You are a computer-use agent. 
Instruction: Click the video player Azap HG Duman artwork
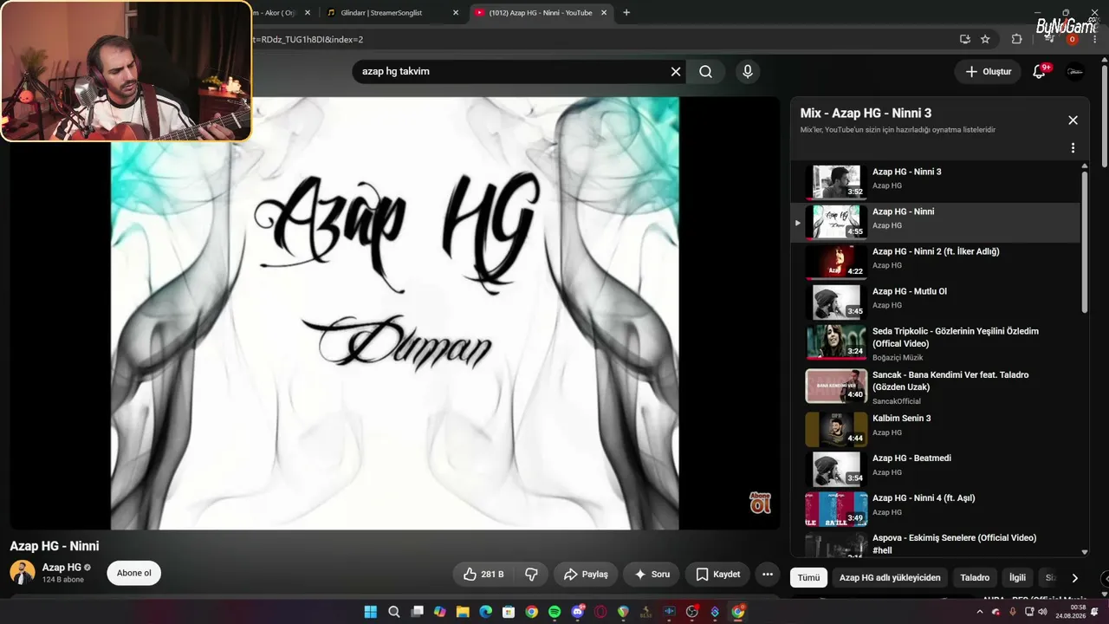395,312
